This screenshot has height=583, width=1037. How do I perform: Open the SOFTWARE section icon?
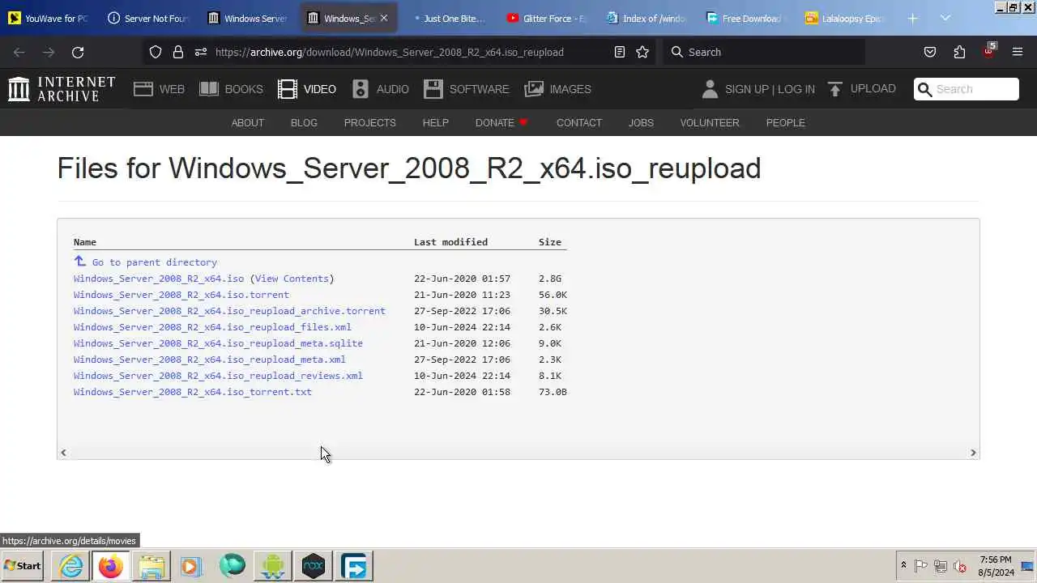point(433,89)
